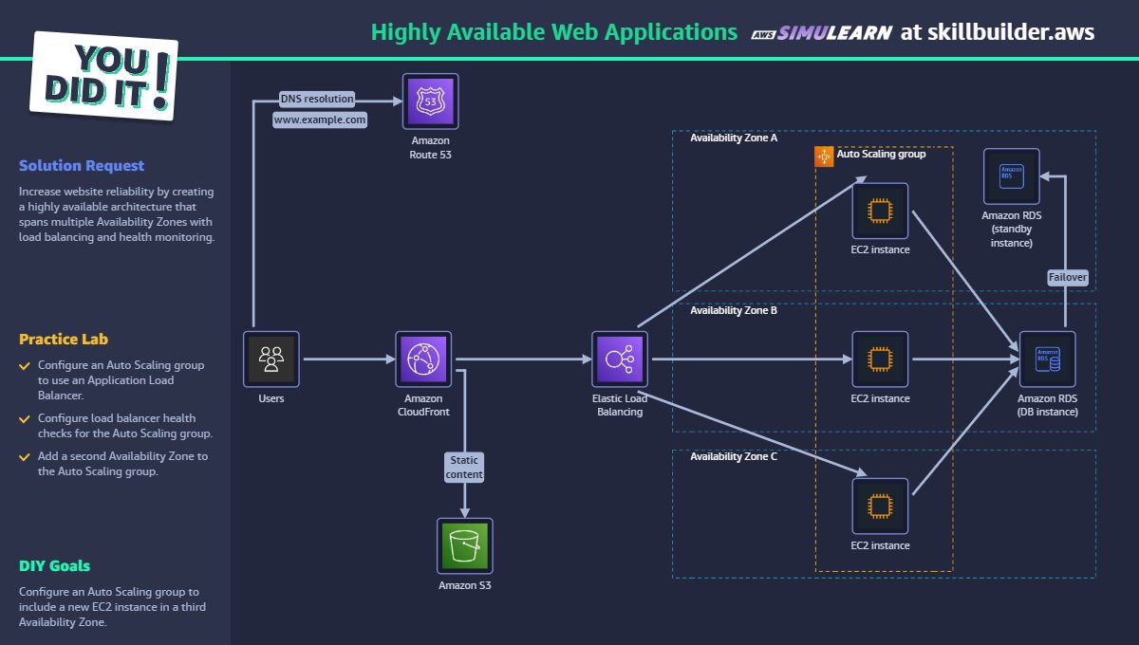
Task: Click the Amazon RDS standby instance icon
Action: [1012, 176]
